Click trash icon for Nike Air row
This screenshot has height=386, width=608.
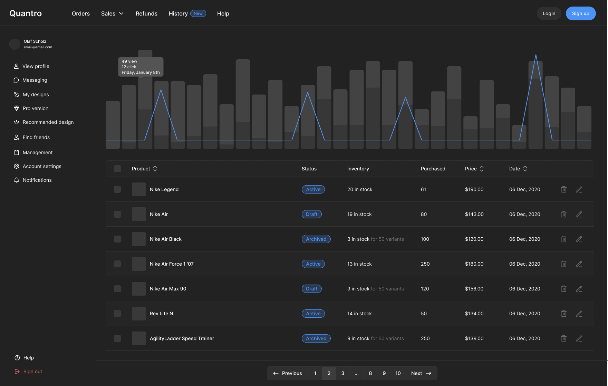[564, 214]
